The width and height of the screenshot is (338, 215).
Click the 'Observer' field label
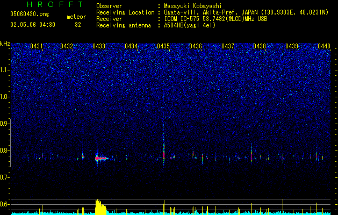(x=109, y=6)
